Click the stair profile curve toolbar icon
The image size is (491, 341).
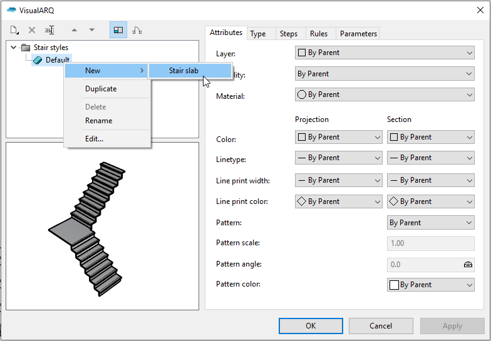tap(137, 30)
